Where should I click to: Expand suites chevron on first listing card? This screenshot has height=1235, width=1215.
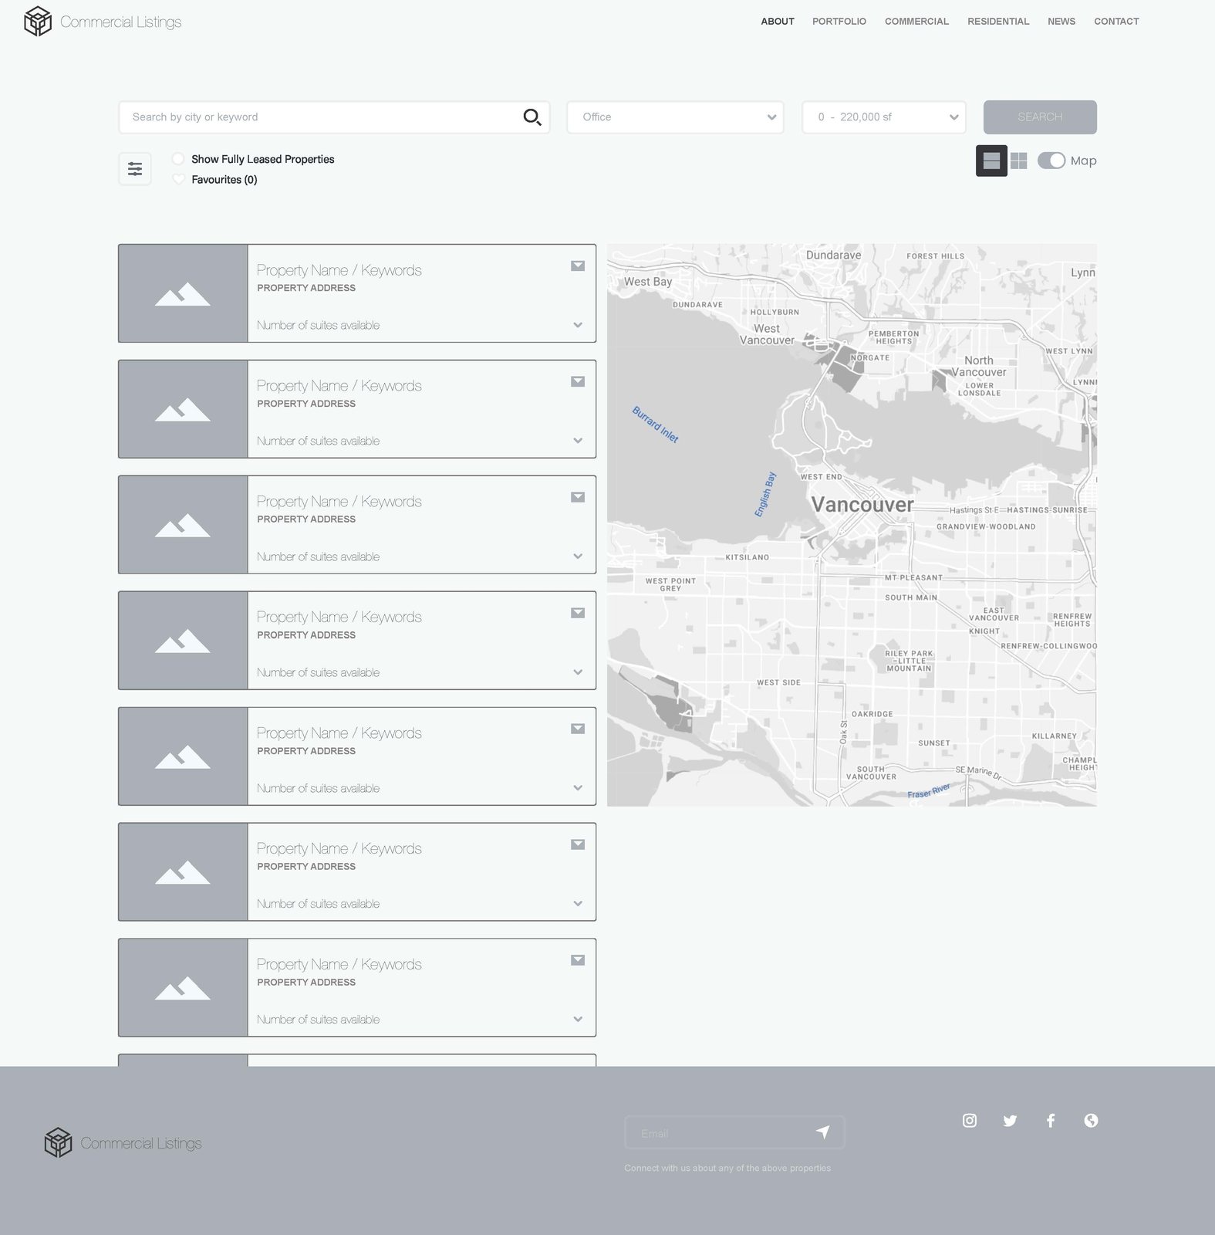[x=578, y=325]
